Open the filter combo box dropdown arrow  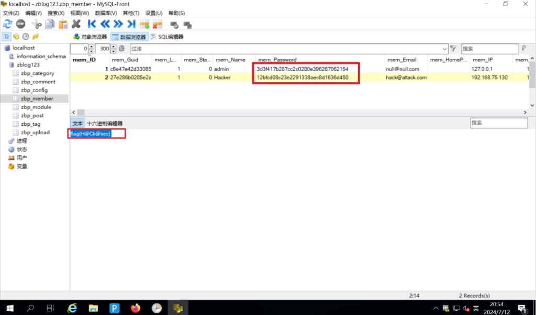445,48
